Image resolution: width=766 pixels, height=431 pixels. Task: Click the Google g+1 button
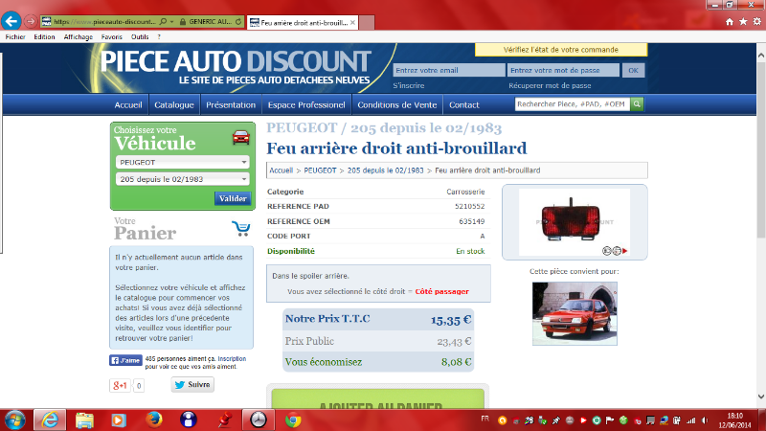(x=121, y=386)
